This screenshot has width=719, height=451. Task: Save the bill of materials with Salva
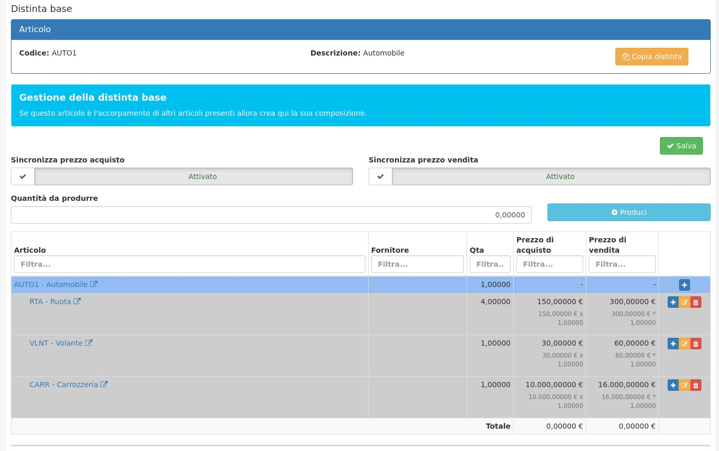coord(681,146)
